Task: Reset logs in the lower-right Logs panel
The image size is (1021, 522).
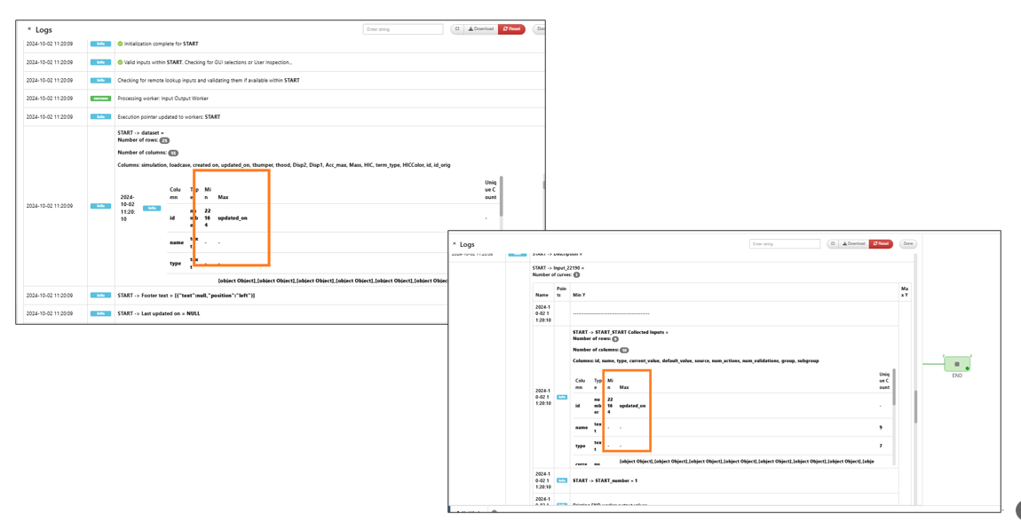Action: [881, 244]
